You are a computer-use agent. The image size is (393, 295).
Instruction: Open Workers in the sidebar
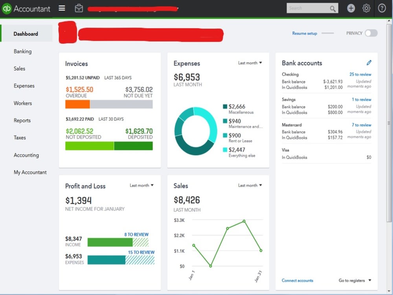tap(23, 103)
